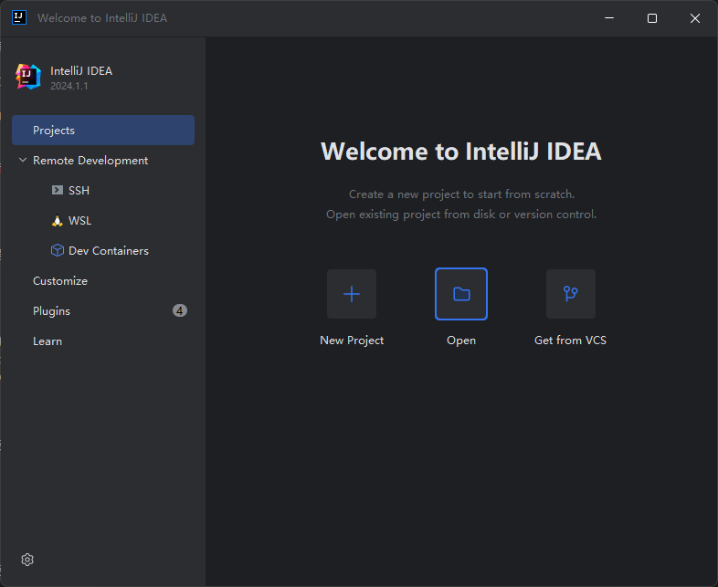Collapse the Remote Development section
This screenshot has height=587, width=718.
tap(23, 161)
